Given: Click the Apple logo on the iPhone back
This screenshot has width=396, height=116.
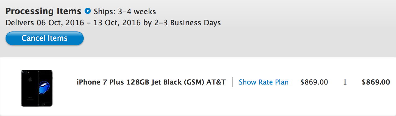Looking at the screenshot, I should click(x=30, y=79).
